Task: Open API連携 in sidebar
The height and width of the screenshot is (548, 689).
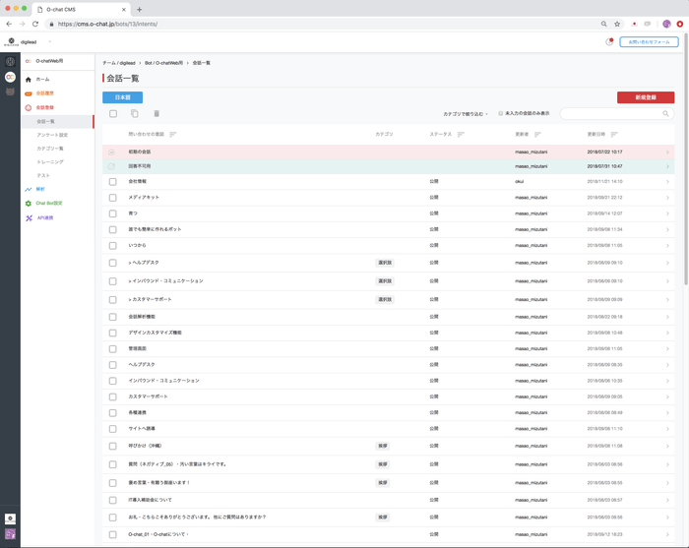Action: 45,217
